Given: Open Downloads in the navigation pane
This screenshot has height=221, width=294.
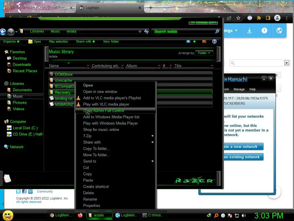Looking at the screenshot, I should (x=22, y=64).
